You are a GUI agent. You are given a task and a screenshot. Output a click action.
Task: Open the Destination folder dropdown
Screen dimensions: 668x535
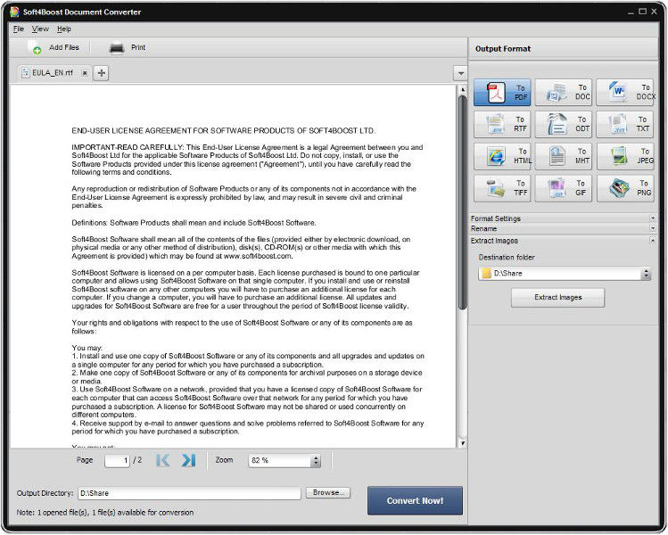click(647, 274)
